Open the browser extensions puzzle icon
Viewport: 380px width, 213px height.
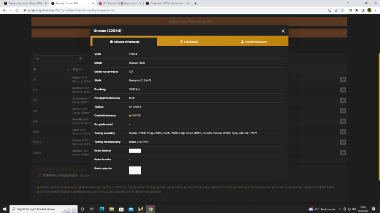[x=356, y=10]
